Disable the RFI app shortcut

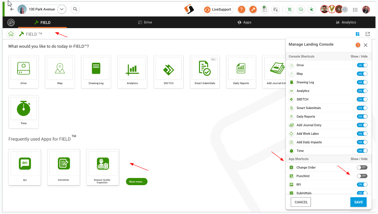point(362,185)
